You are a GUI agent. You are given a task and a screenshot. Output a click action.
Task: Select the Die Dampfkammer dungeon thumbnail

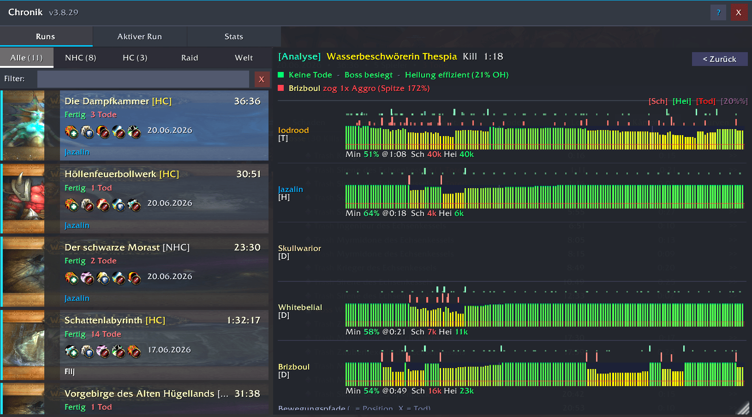[24, 125]
